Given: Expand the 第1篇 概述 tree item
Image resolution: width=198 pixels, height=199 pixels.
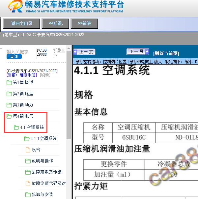Looking at the screenshot, I should tap(23, 83).
